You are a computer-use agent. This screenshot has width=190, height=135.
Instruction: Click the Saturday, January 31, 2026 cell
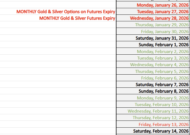[162, 38]
